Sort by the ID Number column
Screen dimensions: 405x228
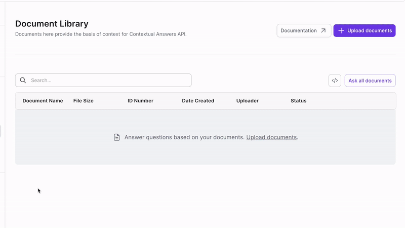[x=141, y=101]
